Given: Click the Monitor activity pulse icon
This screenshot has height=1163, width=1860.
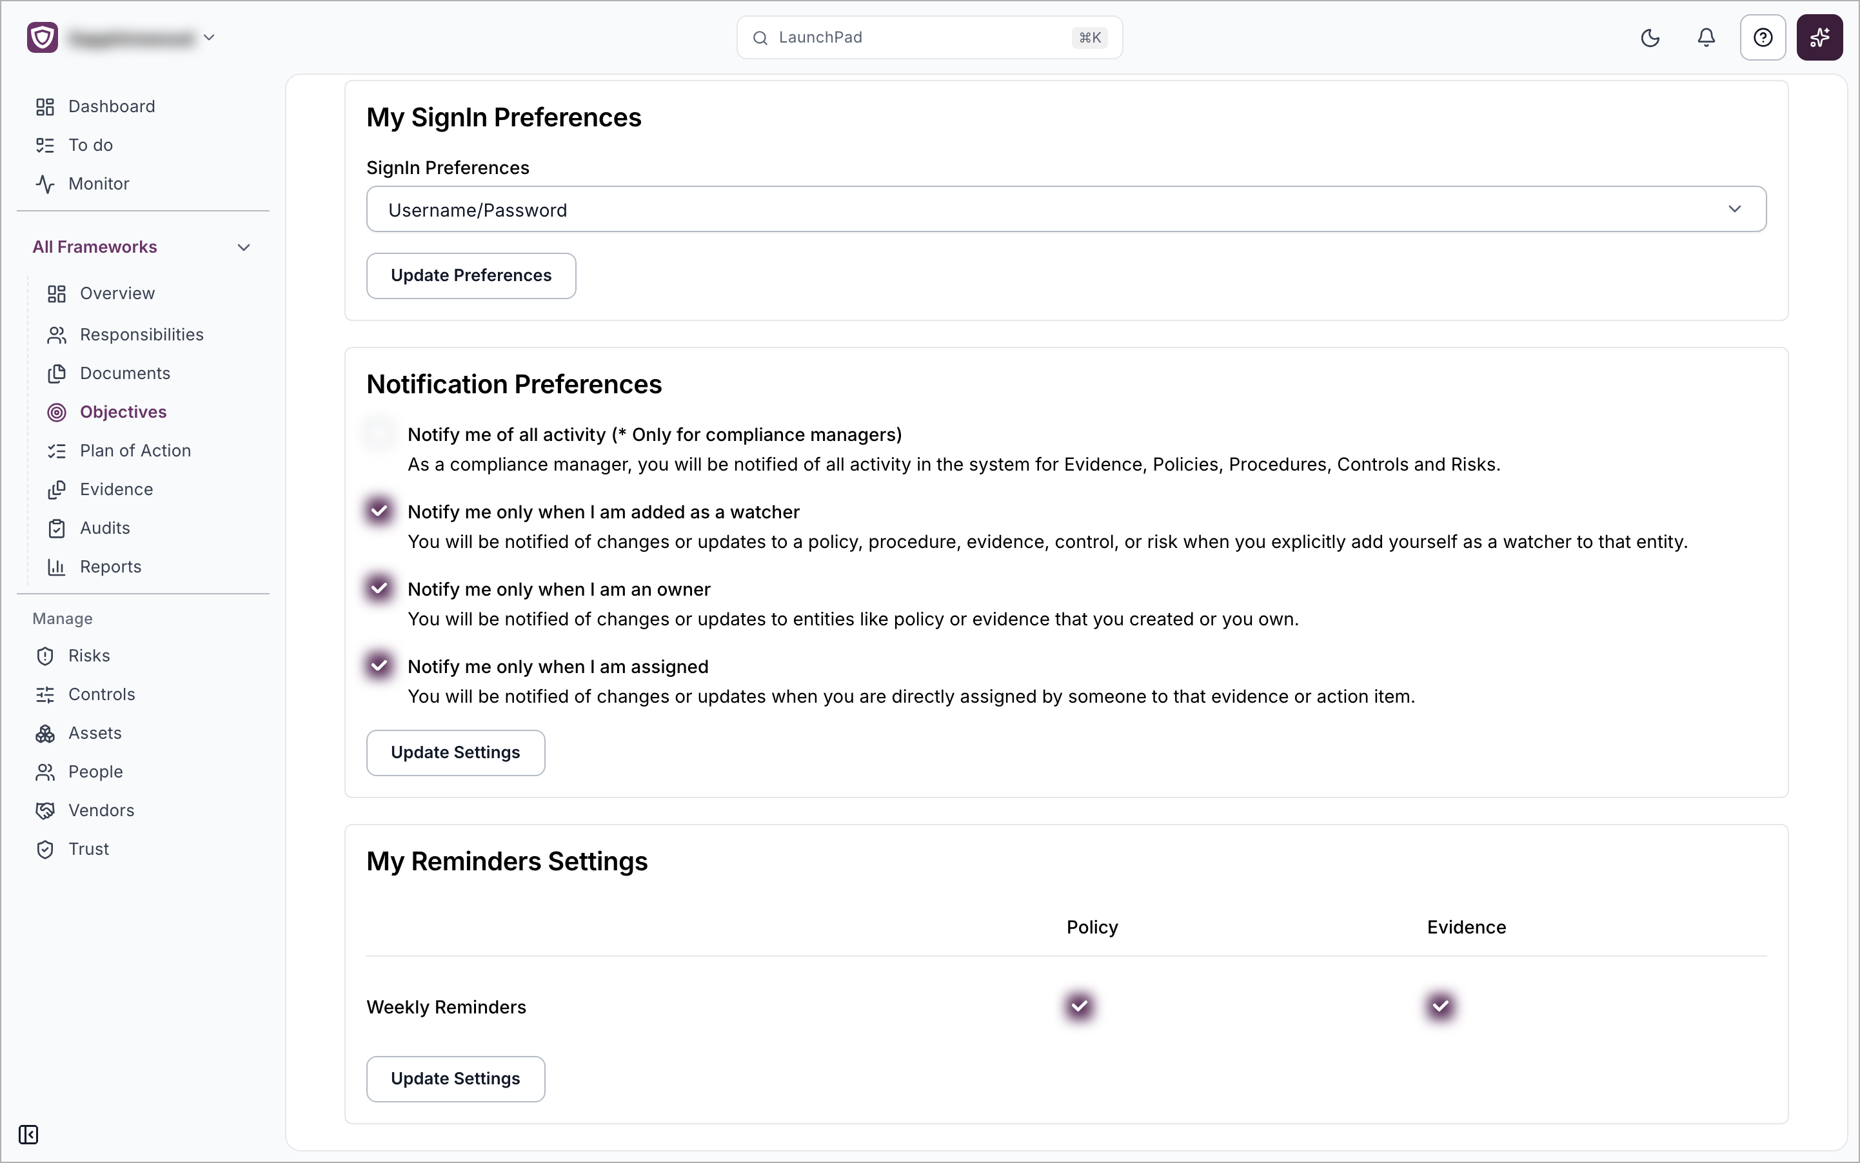Looking at the screenshot, I should click(45, 184).
